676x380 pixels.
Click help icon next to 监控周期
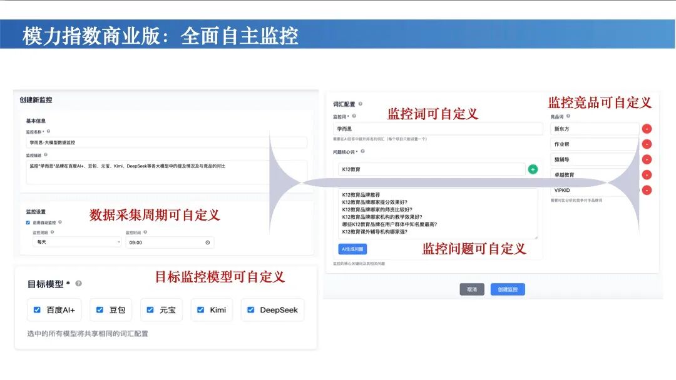click(x=52, y=232)
